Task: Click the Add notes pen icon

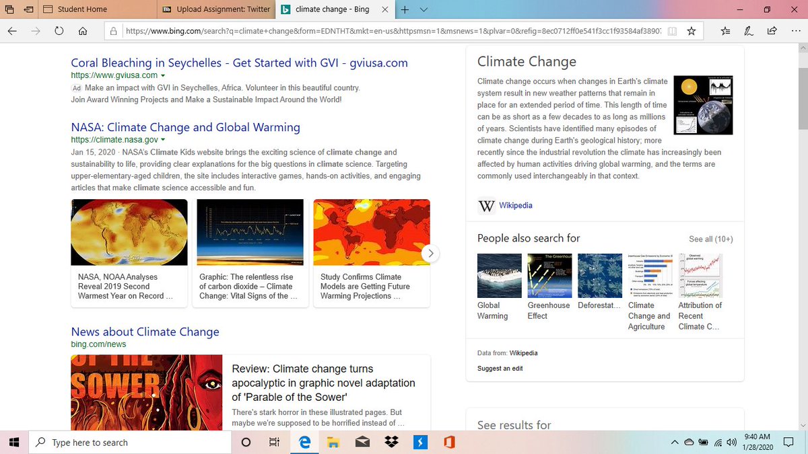Action: 749,31
